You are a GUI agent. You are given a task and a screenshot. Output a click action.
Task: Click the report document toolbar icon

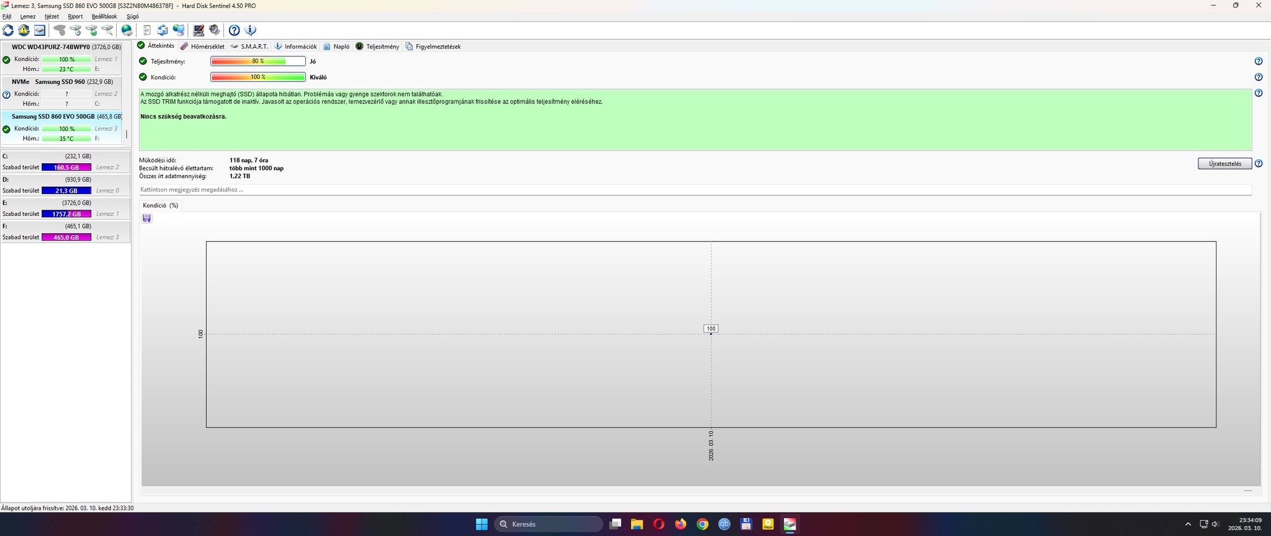[147, 30]
